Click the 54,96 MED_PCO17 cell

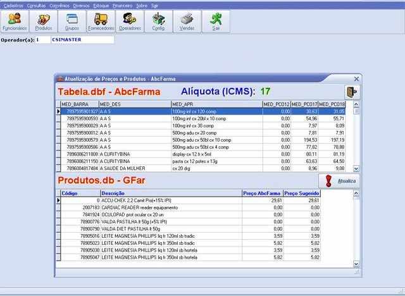click(x=304, y=119)
